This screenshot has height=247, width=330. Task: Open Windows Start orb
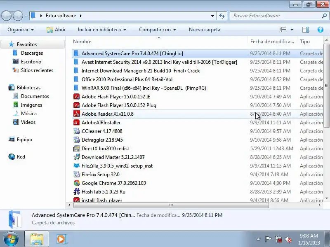coord(11,239)
